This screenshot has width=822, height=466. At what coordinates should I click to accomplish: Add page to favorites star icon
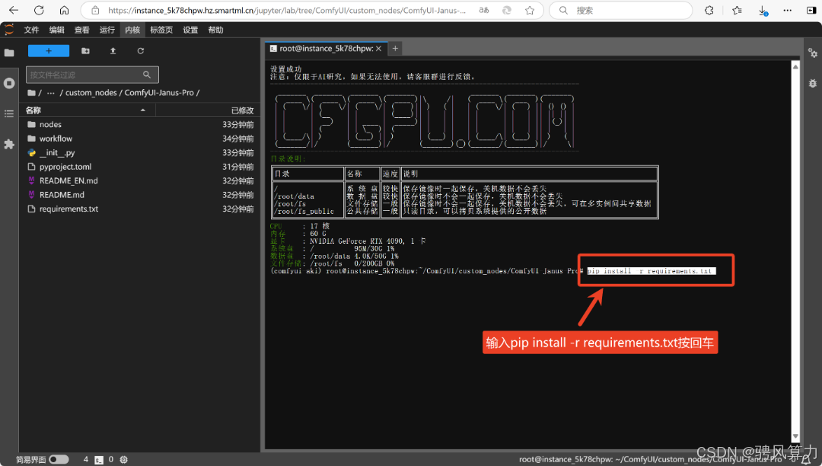tap(530, 10)
